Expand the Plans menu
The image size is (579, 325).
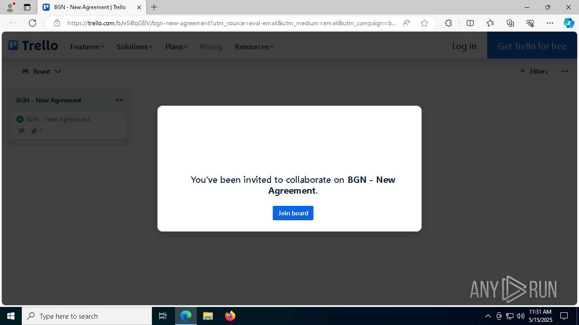tap(176, 46)
